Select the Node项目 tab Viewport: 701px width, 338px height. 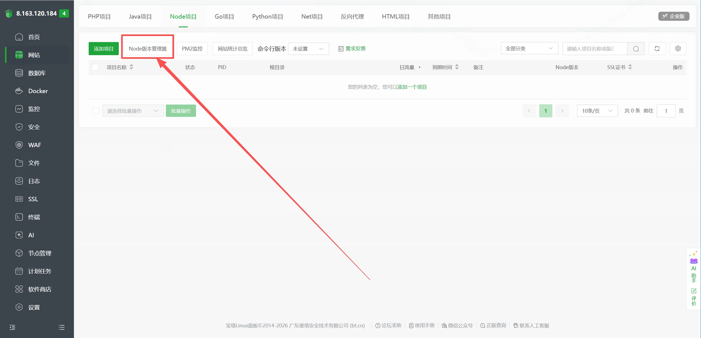click(183, 17)
